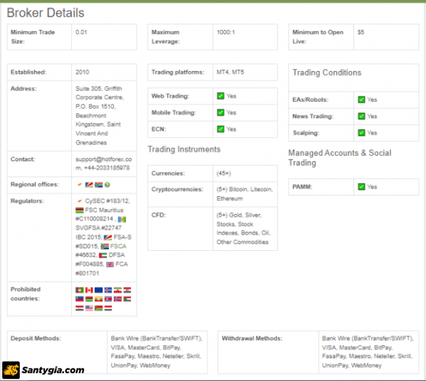426x381 pixels.
Task: Click the UAE flag beside DFSA
Action: click(x=102, y=255)
